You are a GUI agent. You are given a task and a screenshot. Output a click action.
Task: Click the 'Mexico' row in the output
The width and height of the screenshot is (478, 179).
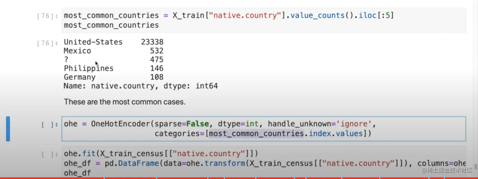113,51
